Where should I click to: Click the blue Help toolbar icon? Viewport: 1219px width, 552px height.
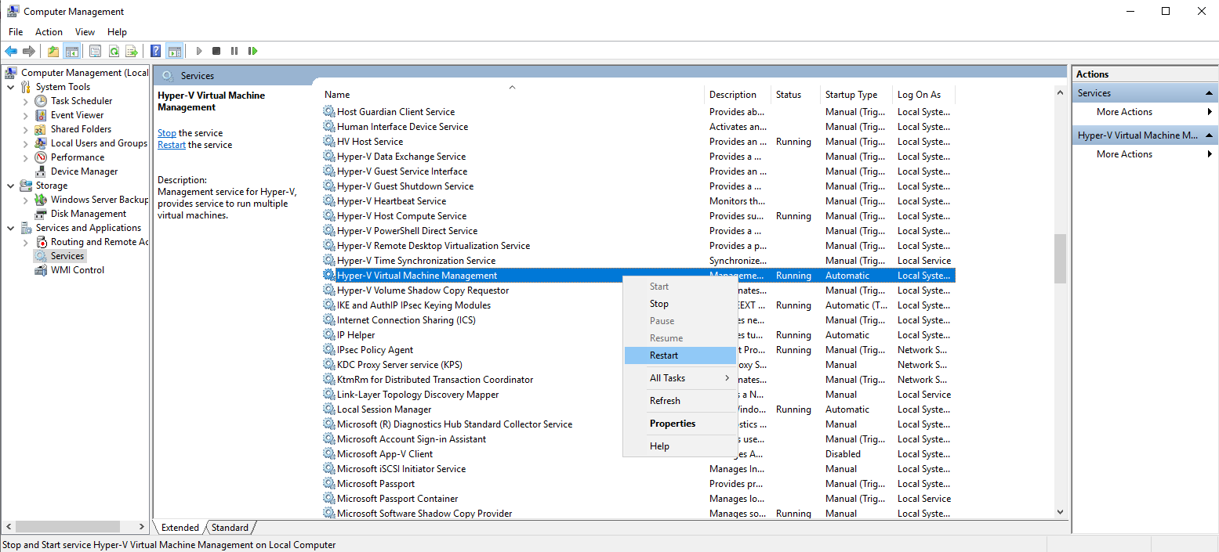(x=155, y=51)
